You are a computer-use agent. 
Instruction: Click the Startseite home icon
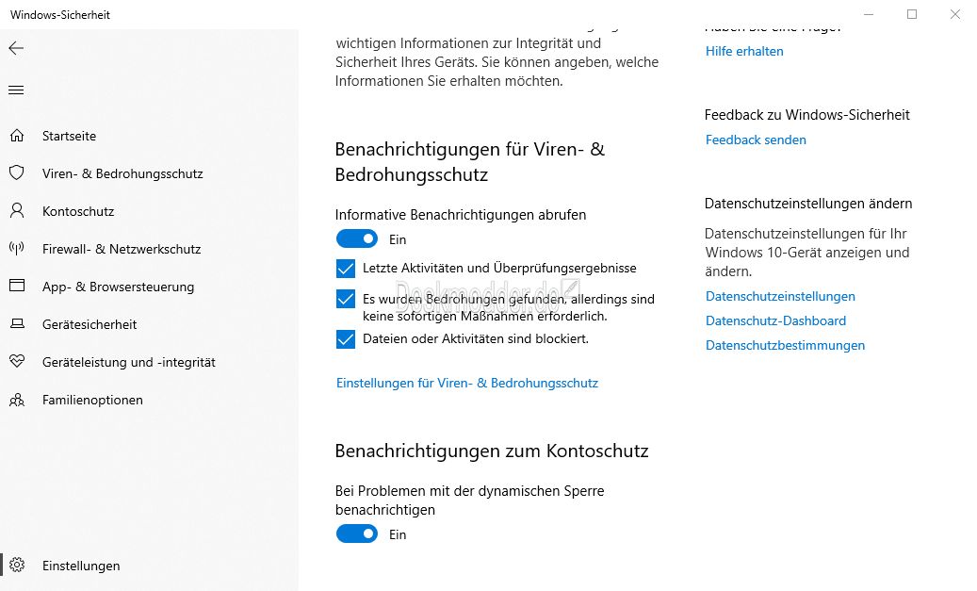coord(17,136)
